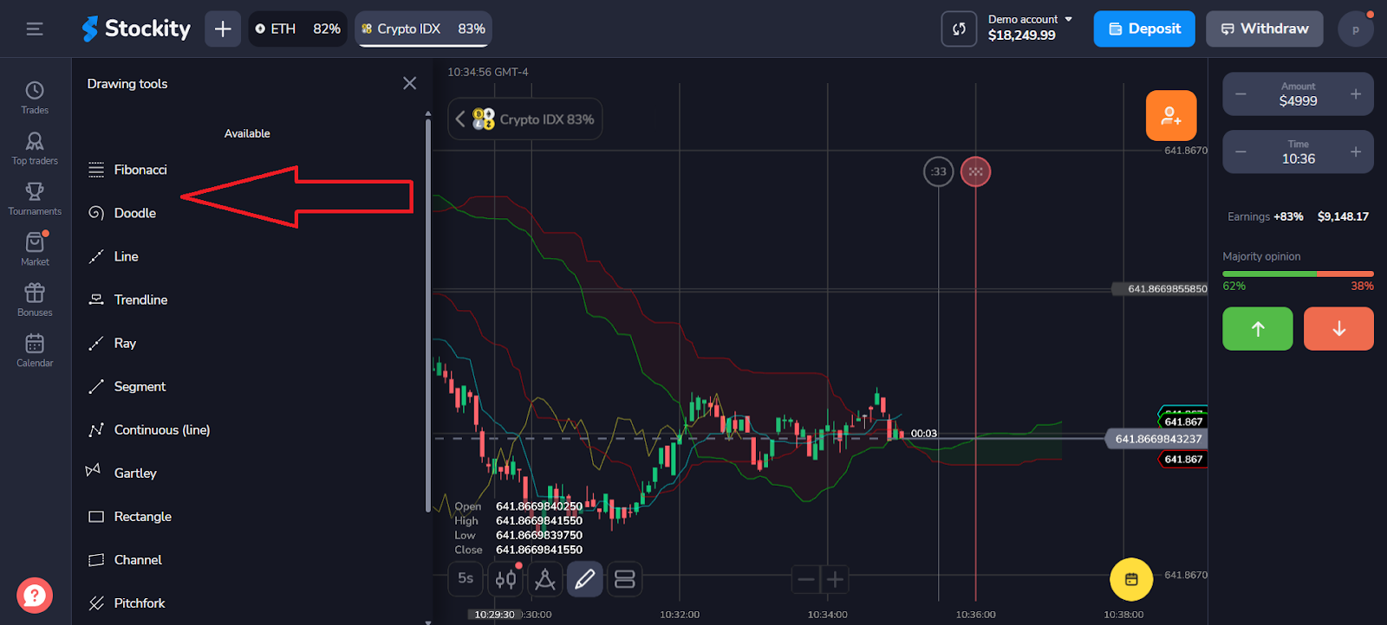
Task: Increase the trade amount with plus
Action: (x=1356, y=94)
